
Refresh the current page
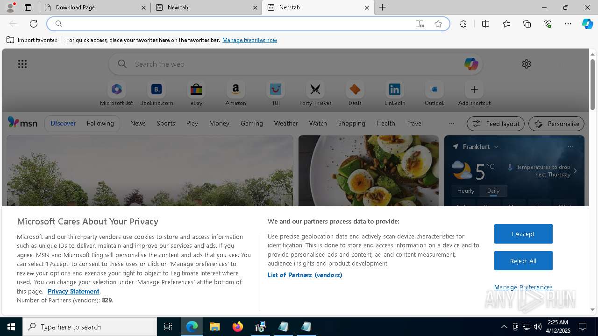coord(34,24)
